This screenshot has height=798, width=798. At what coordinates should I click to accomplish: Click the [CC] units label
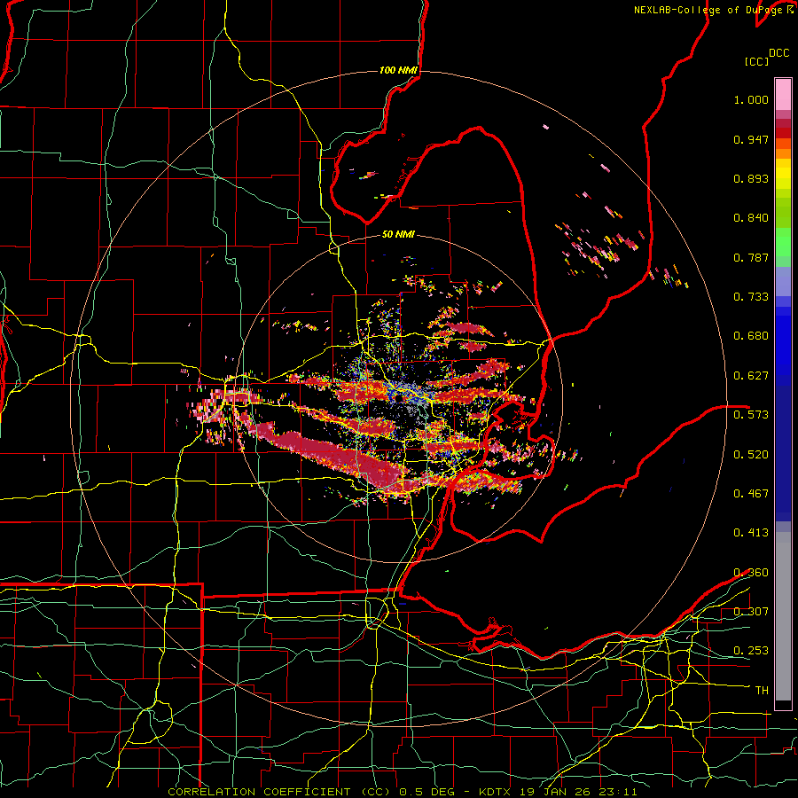click(x=756, y=61)
